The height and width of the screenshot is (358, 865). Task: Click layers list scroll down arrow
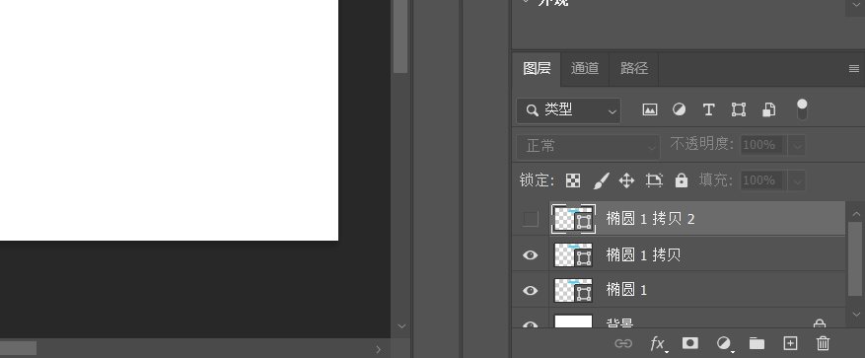coord(855,315)
